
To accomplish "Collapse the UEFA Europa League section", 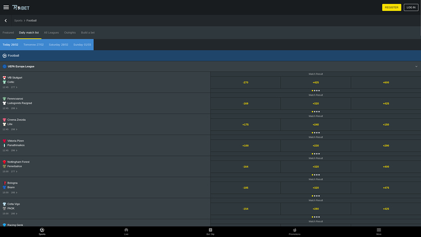I will 416,66.
